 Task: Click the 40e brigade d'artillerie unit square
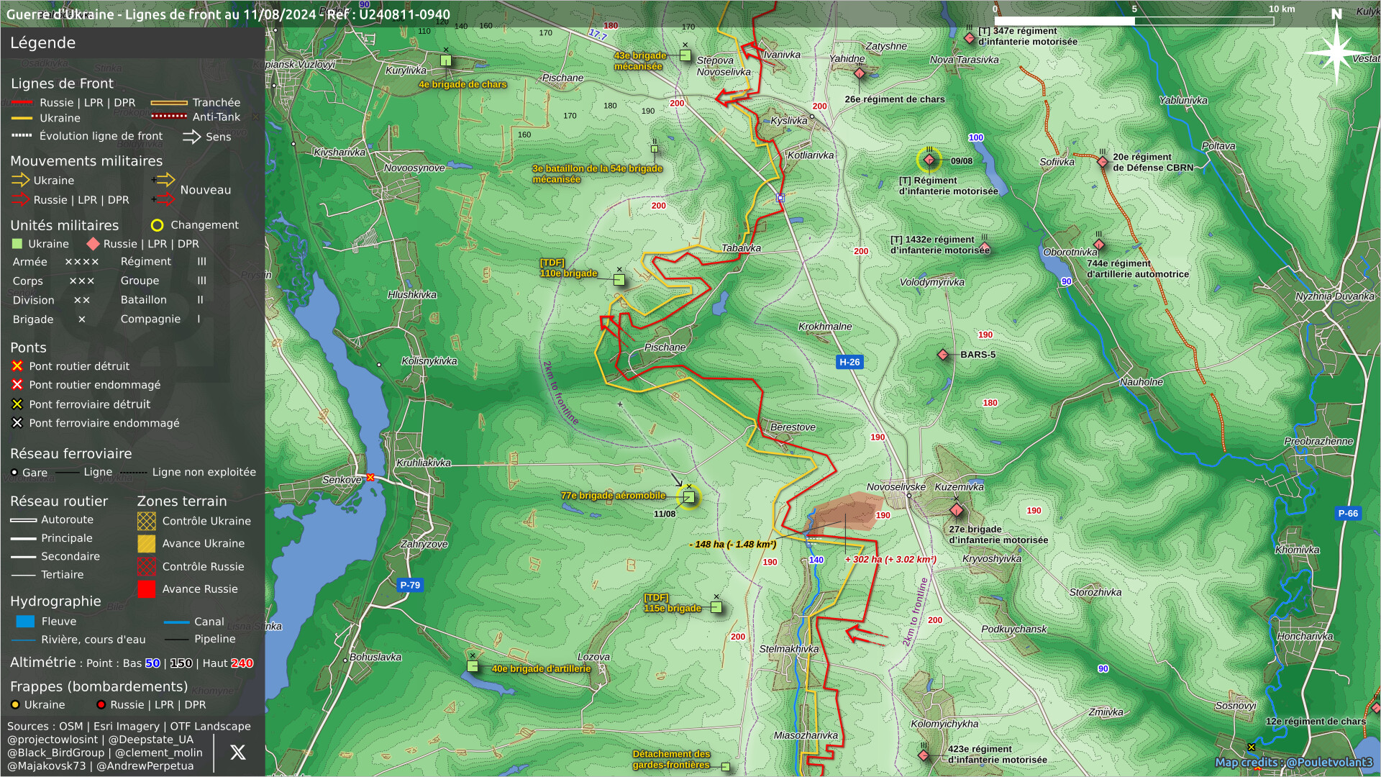coord(473,666)
